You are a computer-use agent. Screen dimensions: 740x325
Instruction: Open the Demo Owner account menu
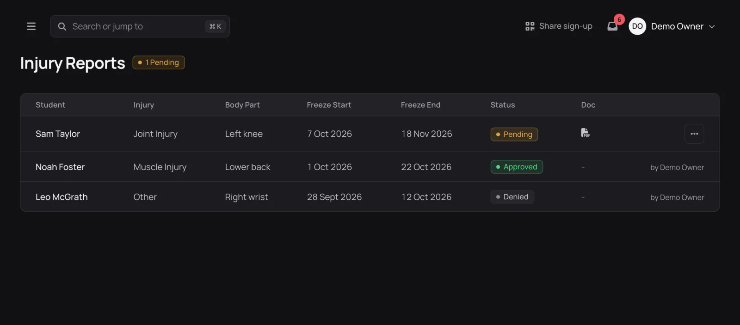point(672,26)
